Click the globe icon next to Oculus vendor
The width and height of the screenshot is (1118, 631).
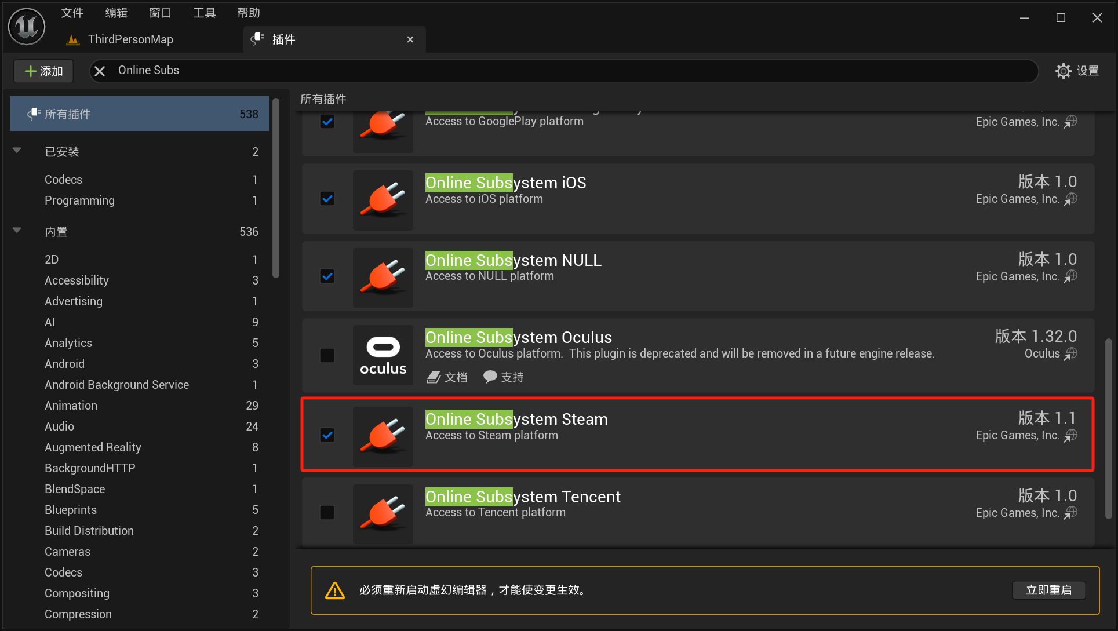coord(1071,353)
